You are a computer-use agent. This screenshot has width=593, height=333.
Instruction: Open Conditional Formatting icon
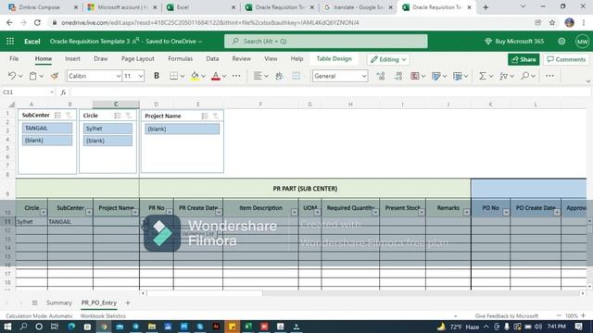click(x=415, y=76)
